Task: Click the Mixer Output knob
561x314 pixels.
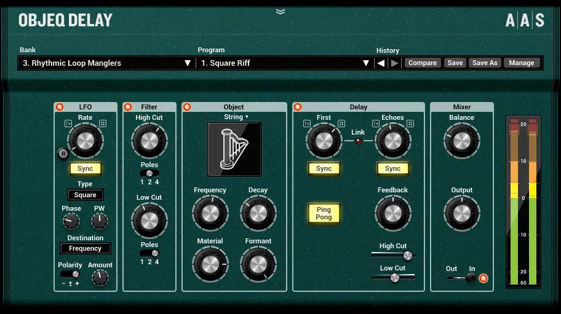Action: coord(462,214)
